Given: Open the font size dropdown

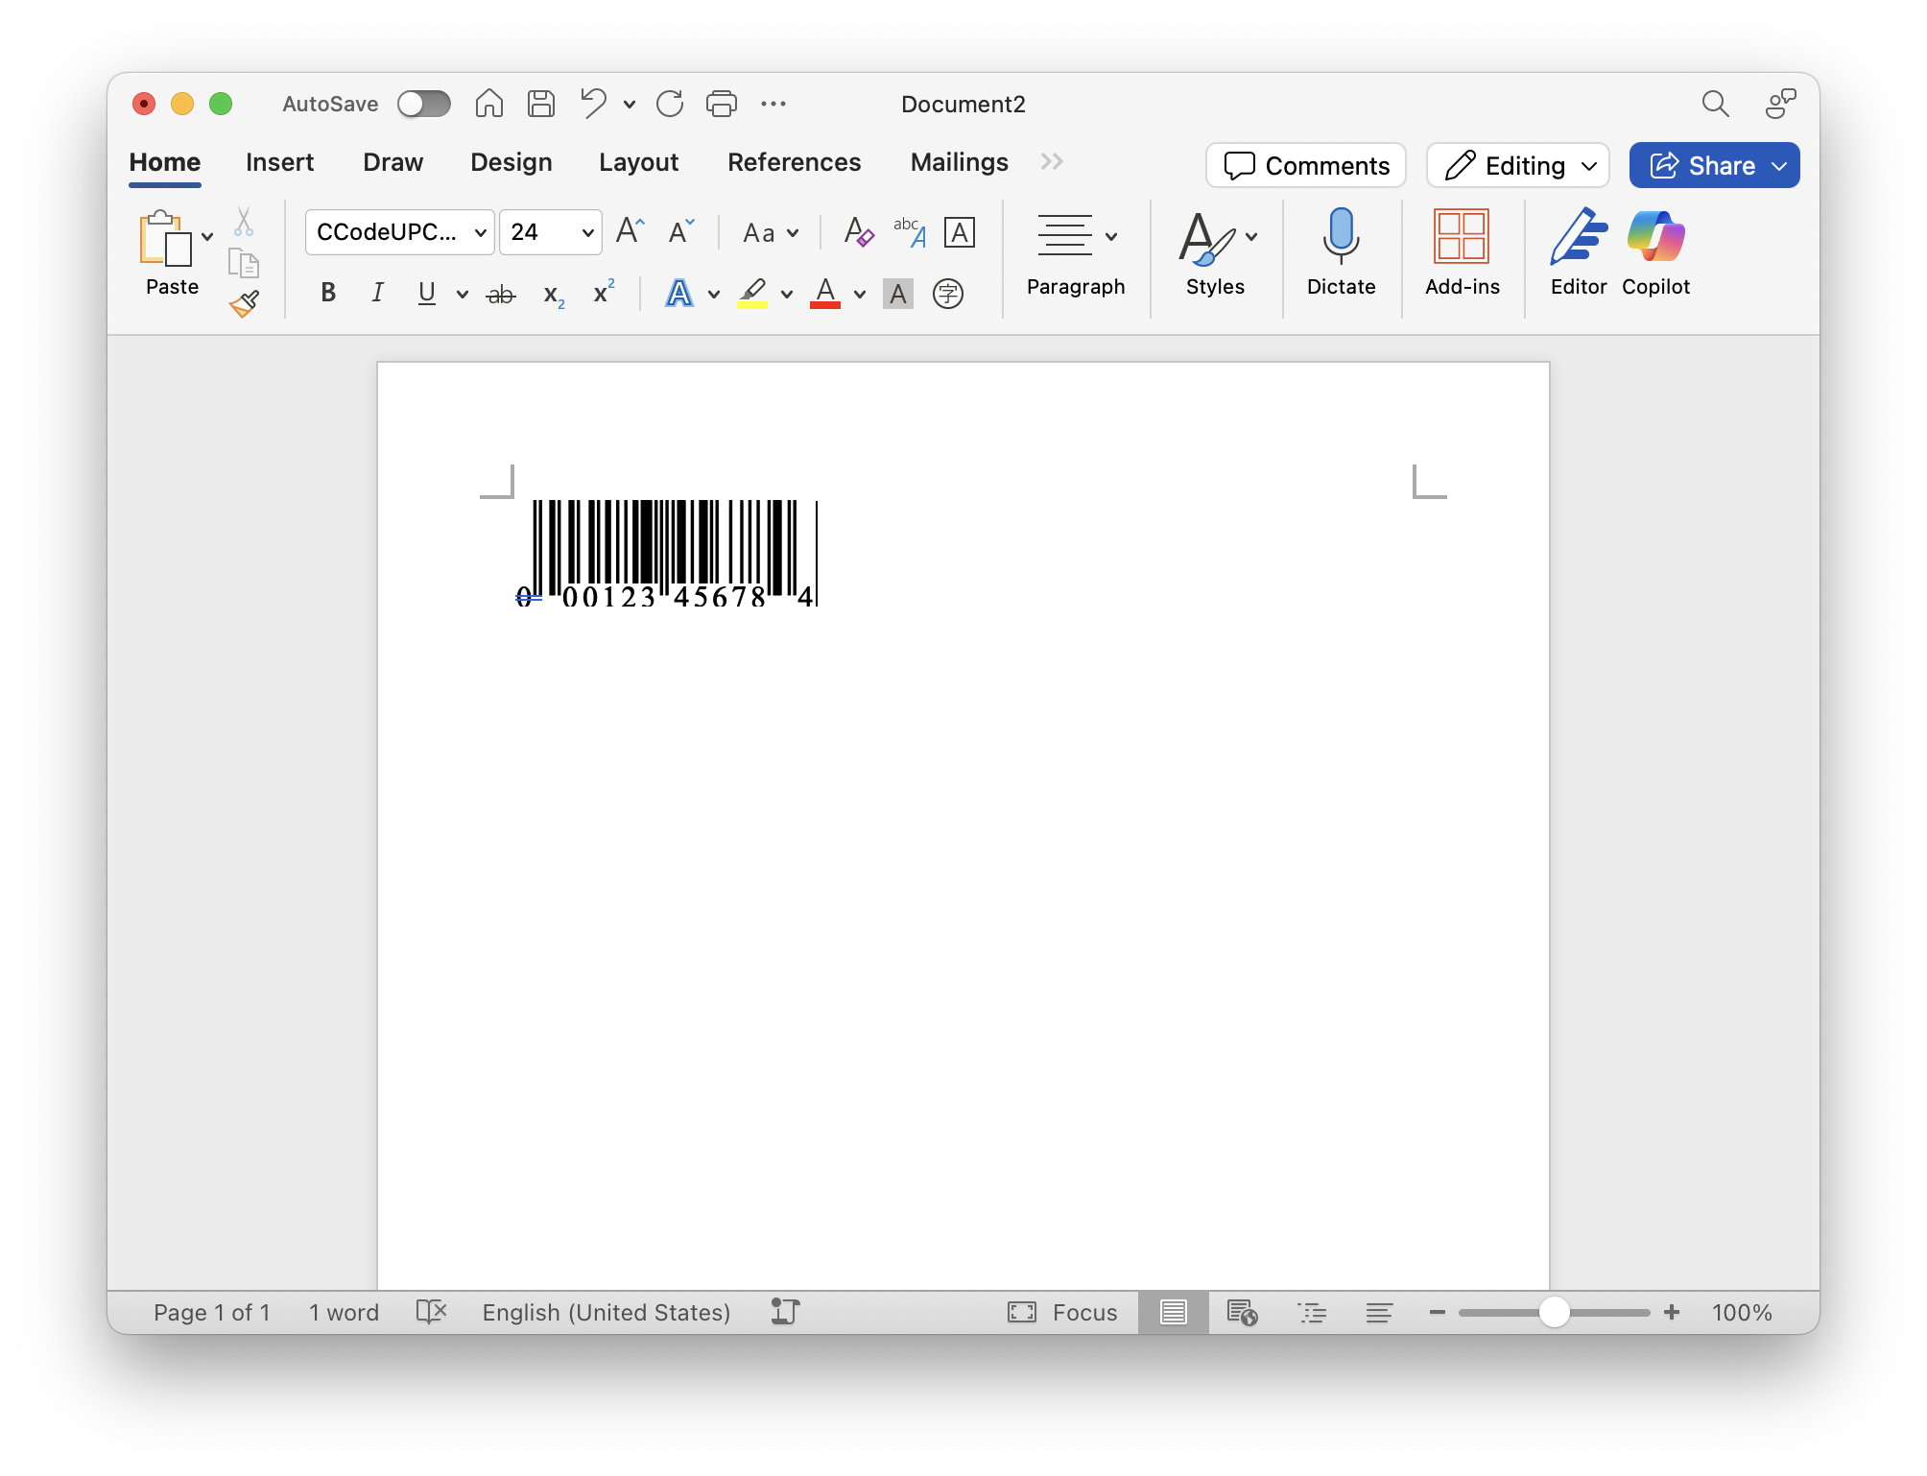Looking at the screenshot, I should (587, 232).
